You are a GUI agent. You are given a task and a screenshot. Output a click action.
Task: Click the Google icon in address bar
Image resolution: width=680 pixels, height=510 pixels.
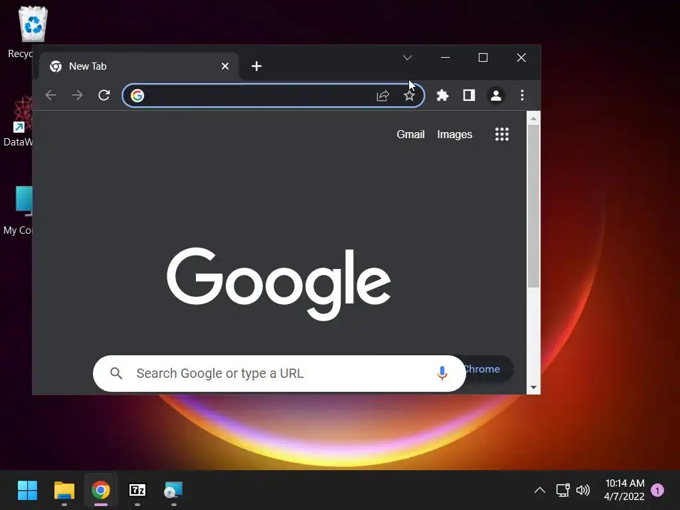(x=137, y=96)
